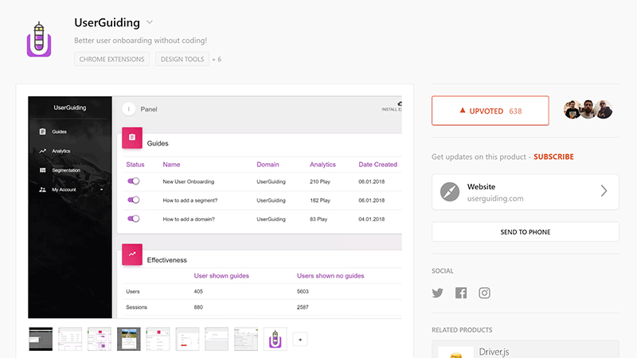Screen dimensions: 637x358
Task: Click the User shown guides header
Action: tap(221, 275)
